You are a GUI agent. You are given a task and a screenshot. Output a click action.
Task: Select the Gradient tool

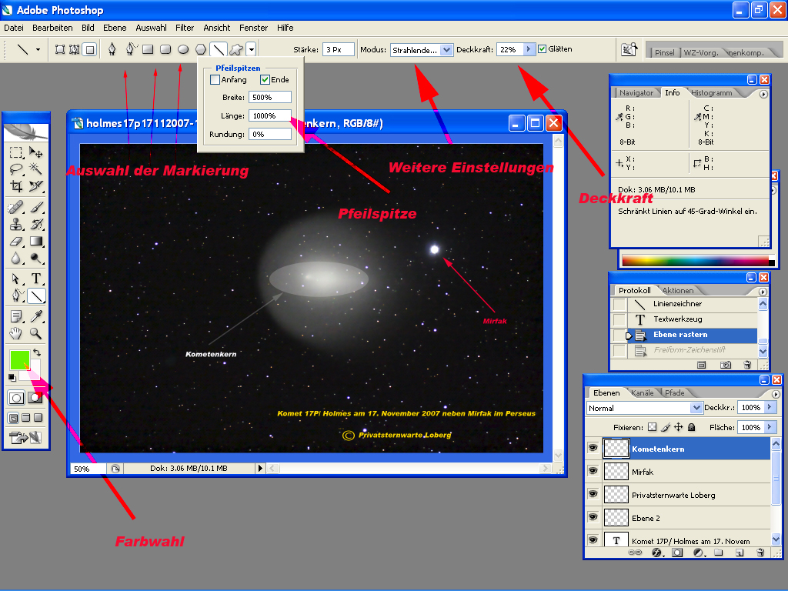click(x=35, y=241)
